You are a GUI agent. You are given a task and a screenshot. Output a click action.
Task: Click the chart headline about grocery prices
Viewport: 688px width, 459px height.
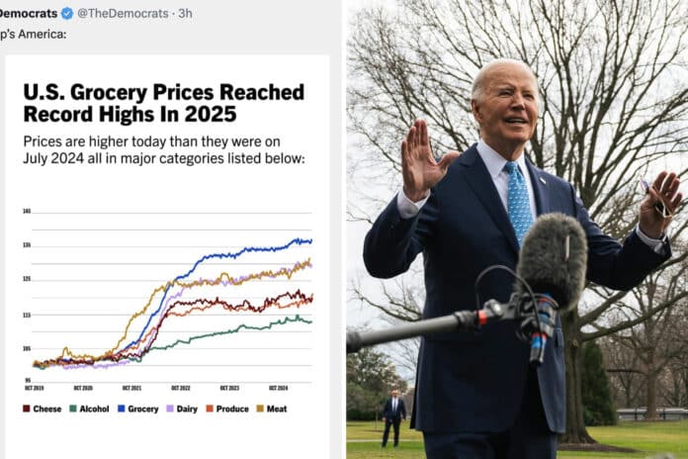163,103
